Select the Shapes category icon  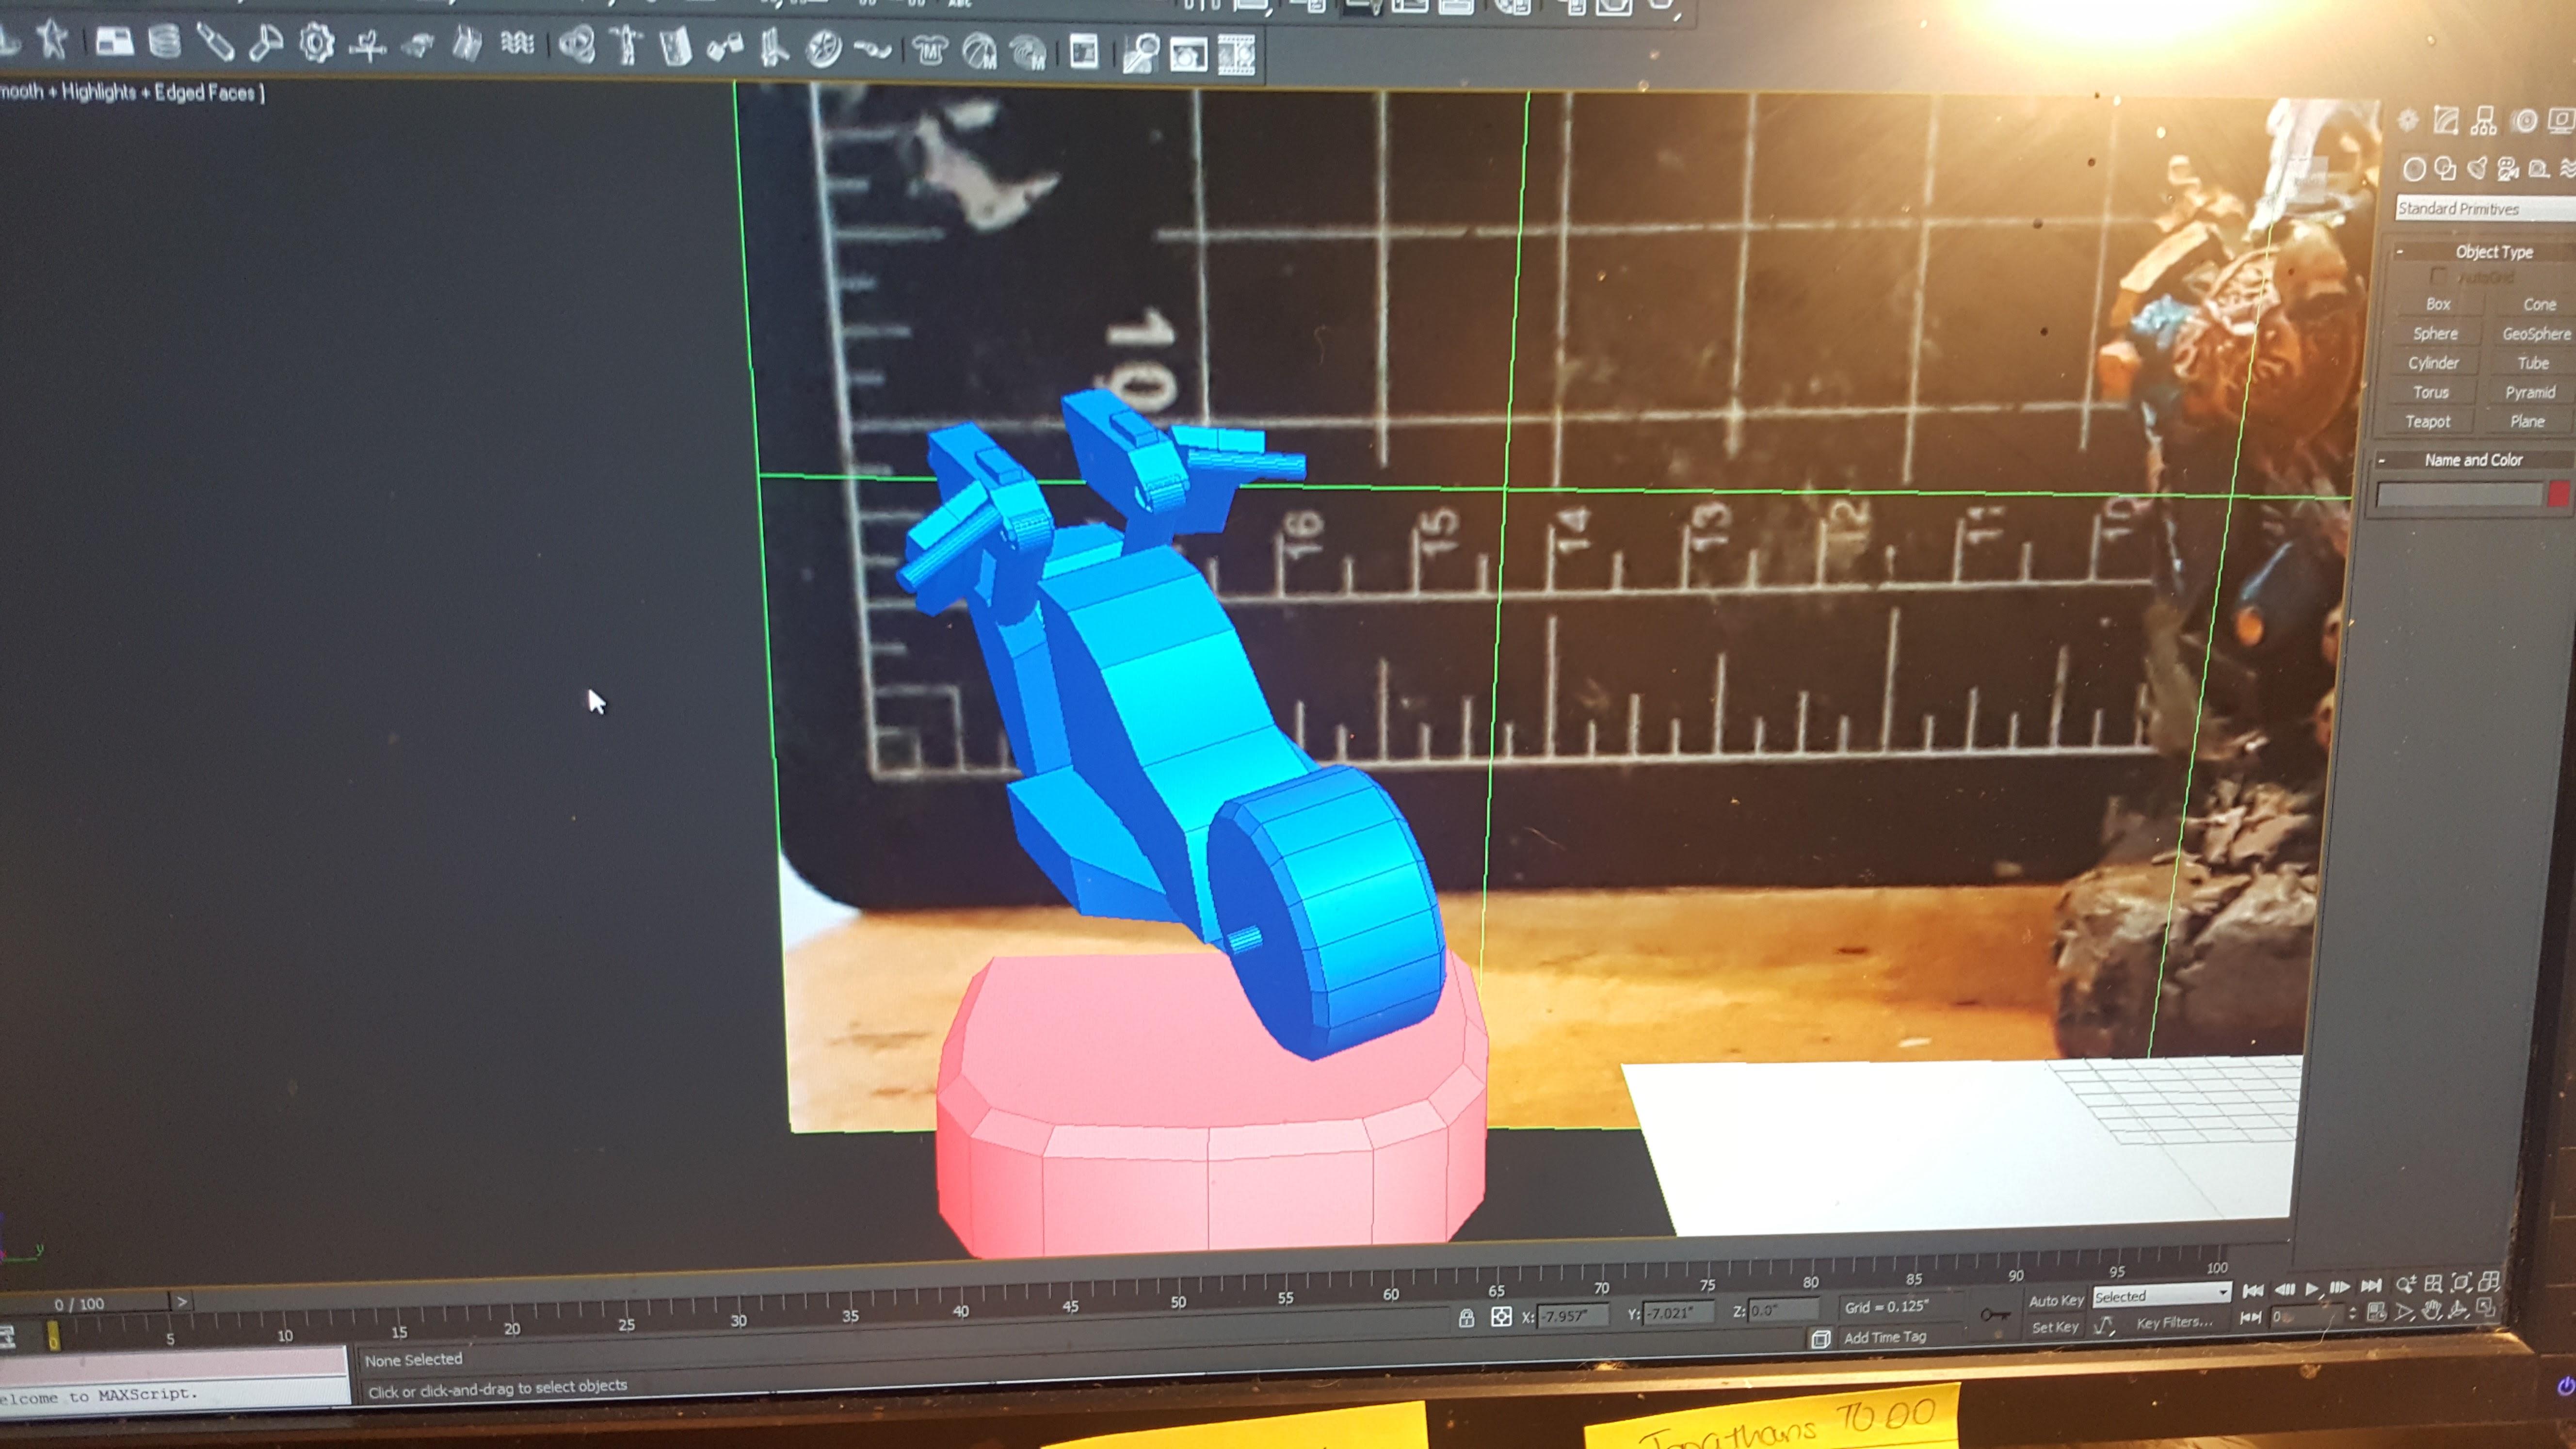(2445, 169)
